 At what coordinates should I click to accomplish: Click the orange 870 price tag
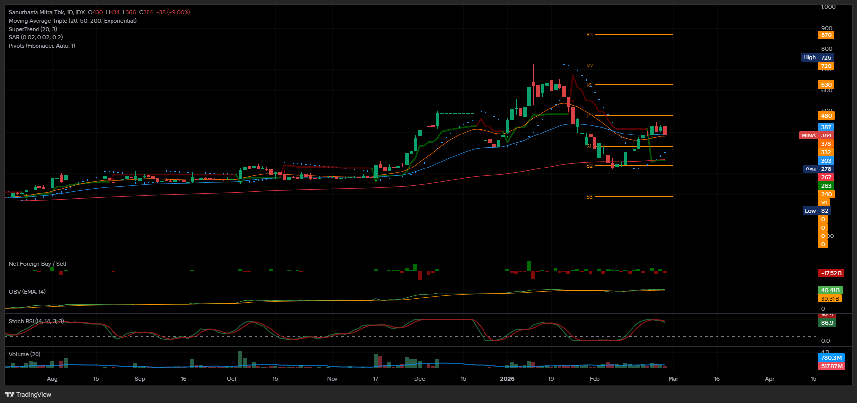826,35
